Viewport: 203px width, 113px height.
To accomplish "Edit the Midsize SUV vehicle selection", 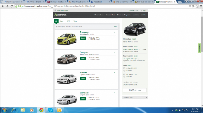I will click(x=134, y=39).
